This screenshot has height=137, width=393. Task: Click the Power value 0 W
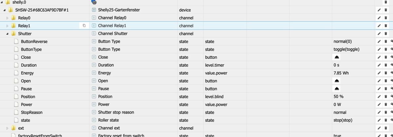pyautogui.click(x=337, y=104)
